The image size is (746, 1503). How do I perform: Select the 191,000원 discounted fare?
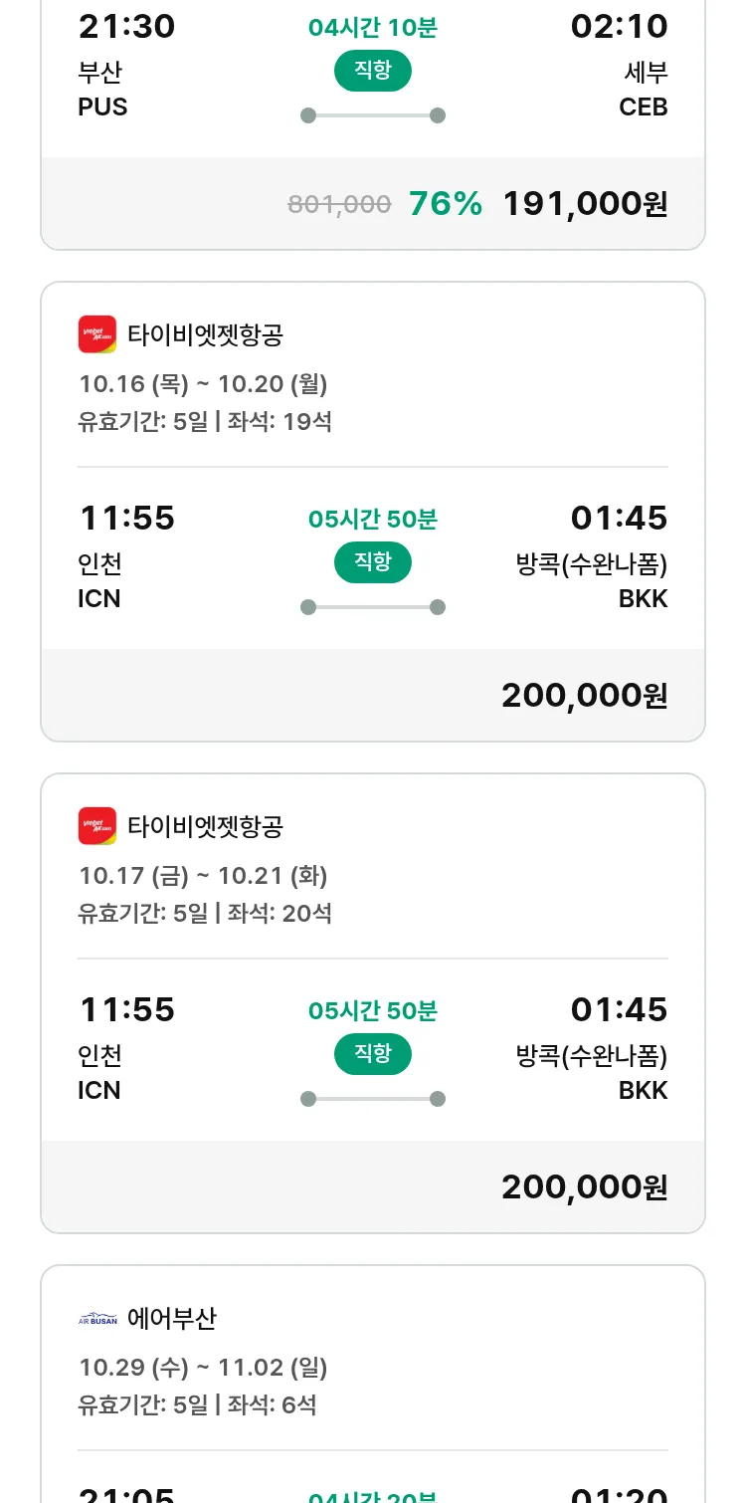click(x=585, y=204)
